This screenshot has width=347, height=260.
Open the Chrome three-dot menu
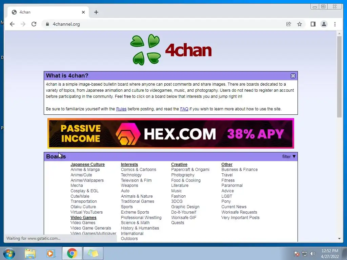[x=335, y=24]
